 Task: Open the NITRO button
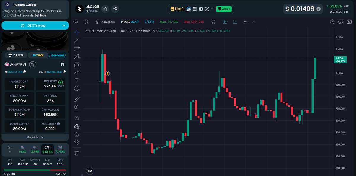38,55
